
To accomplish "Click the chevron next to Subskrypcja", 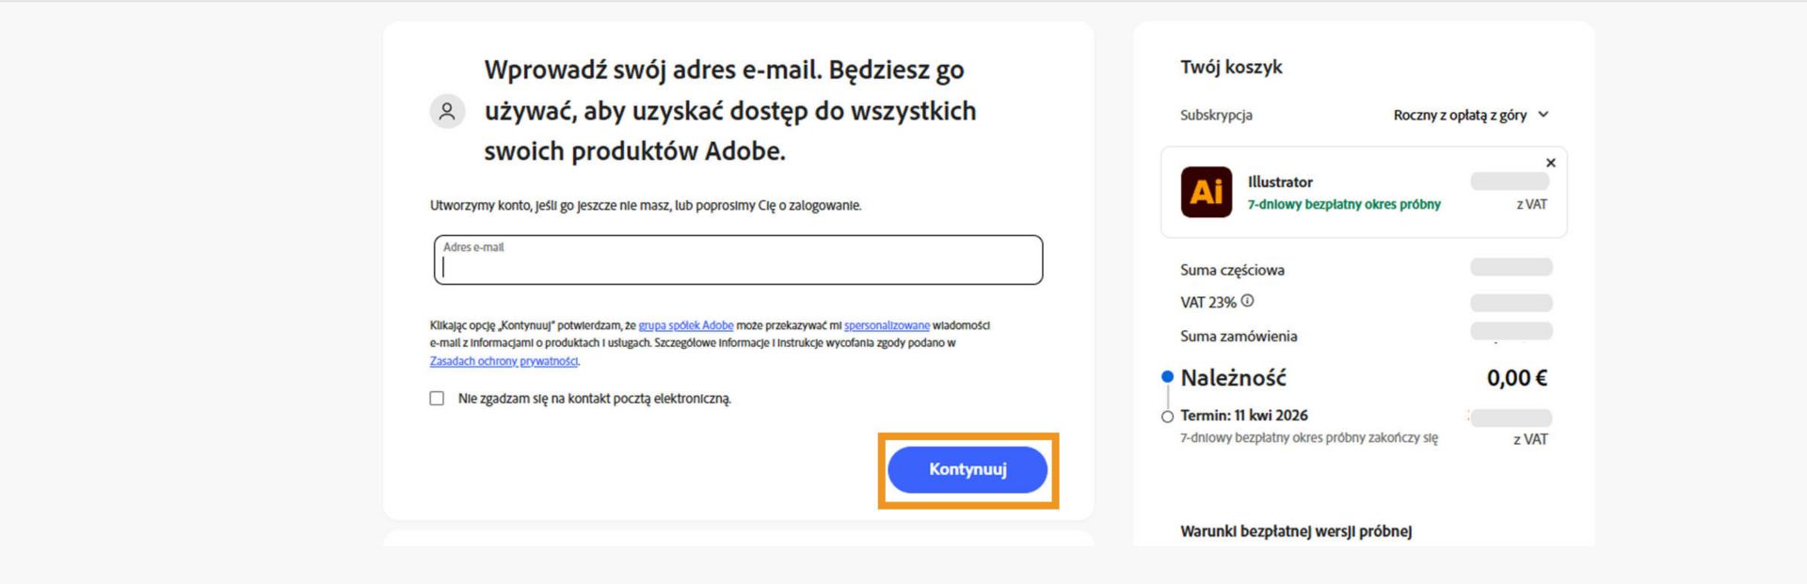I will [1543, 115].
